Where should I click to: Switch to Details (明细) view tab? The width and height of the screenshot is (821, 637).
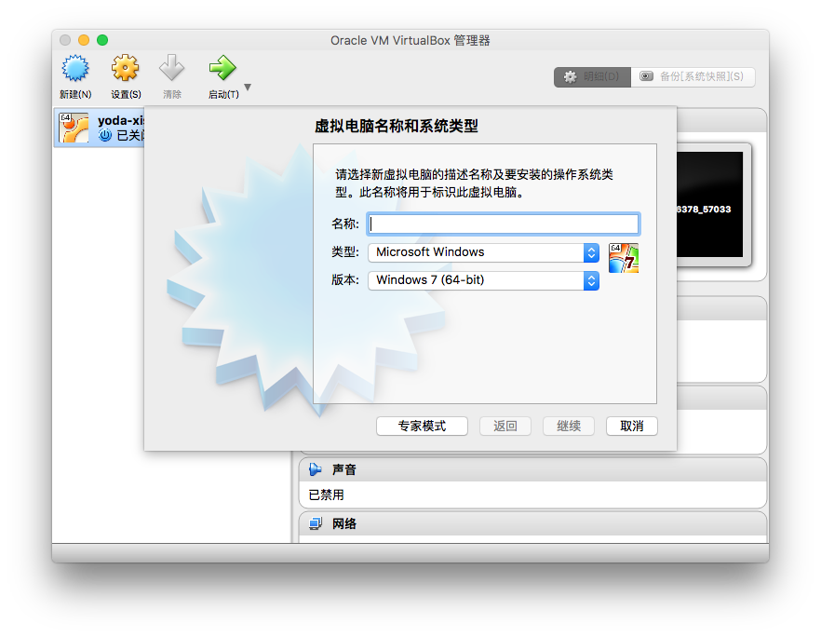(592, 76)
